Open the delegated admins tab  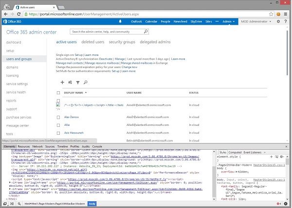[155, 42]
